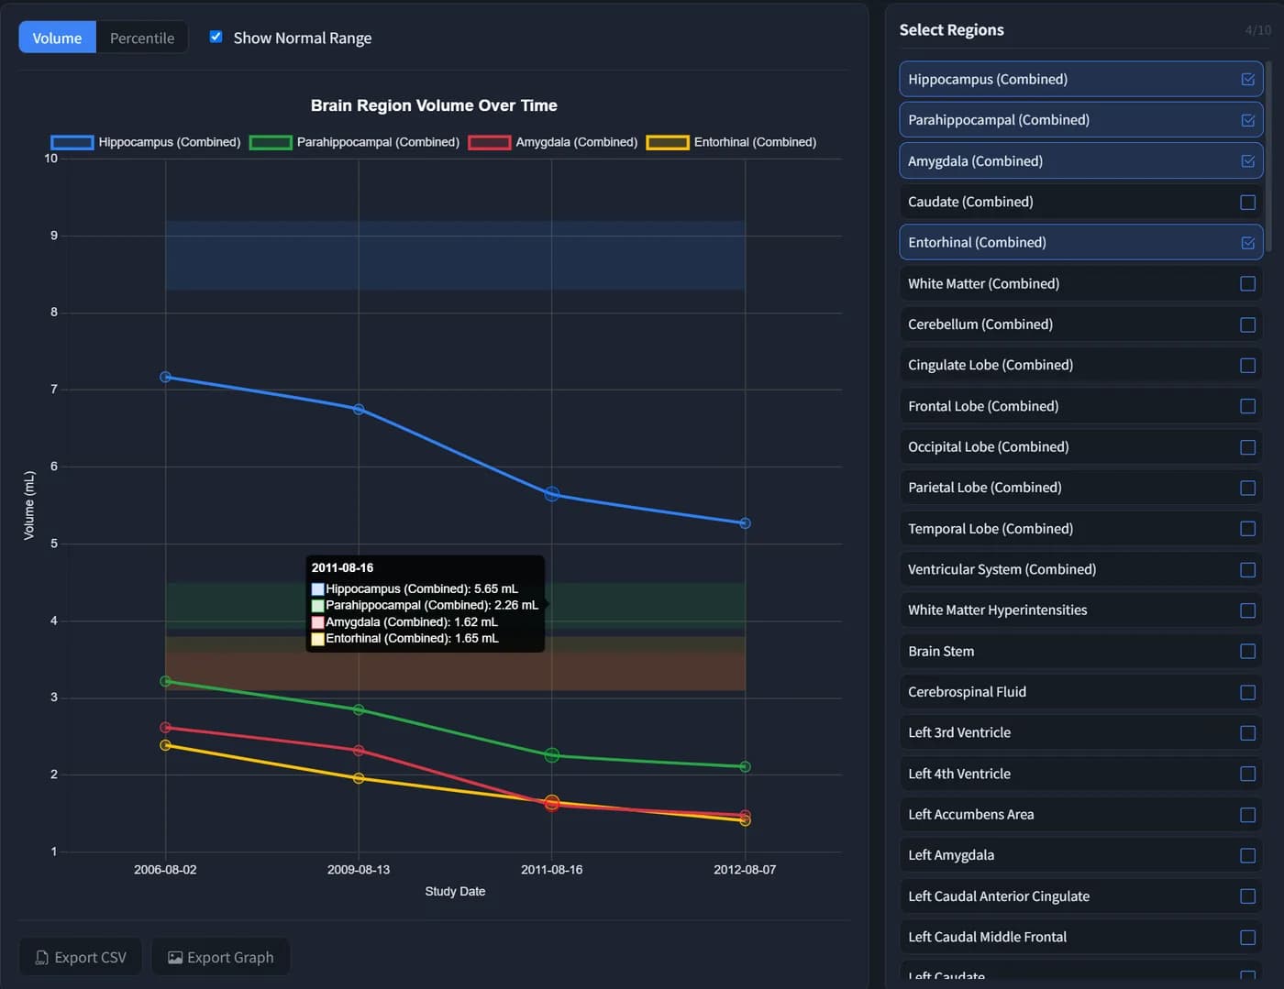
Task: Toggle Hippocampus (Combined) legend swatch in chart
Action: coord(72,142)
